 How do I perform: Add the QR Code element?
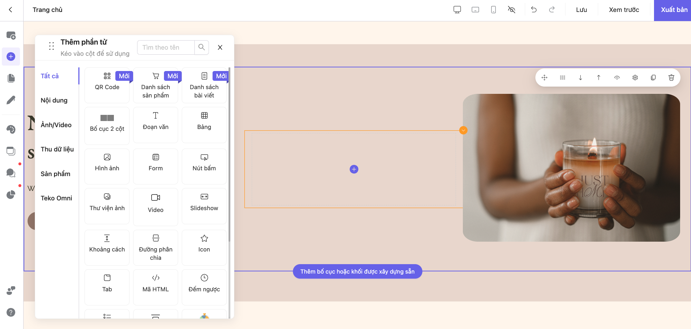tap(107, 85)
